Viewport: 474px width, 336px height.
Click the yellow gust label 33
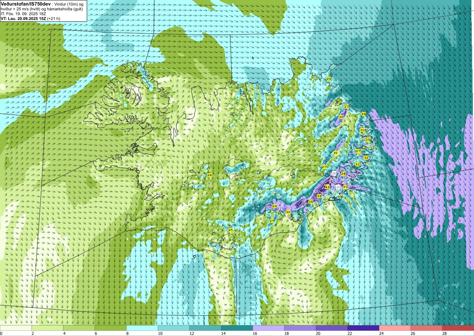(368, 140)
